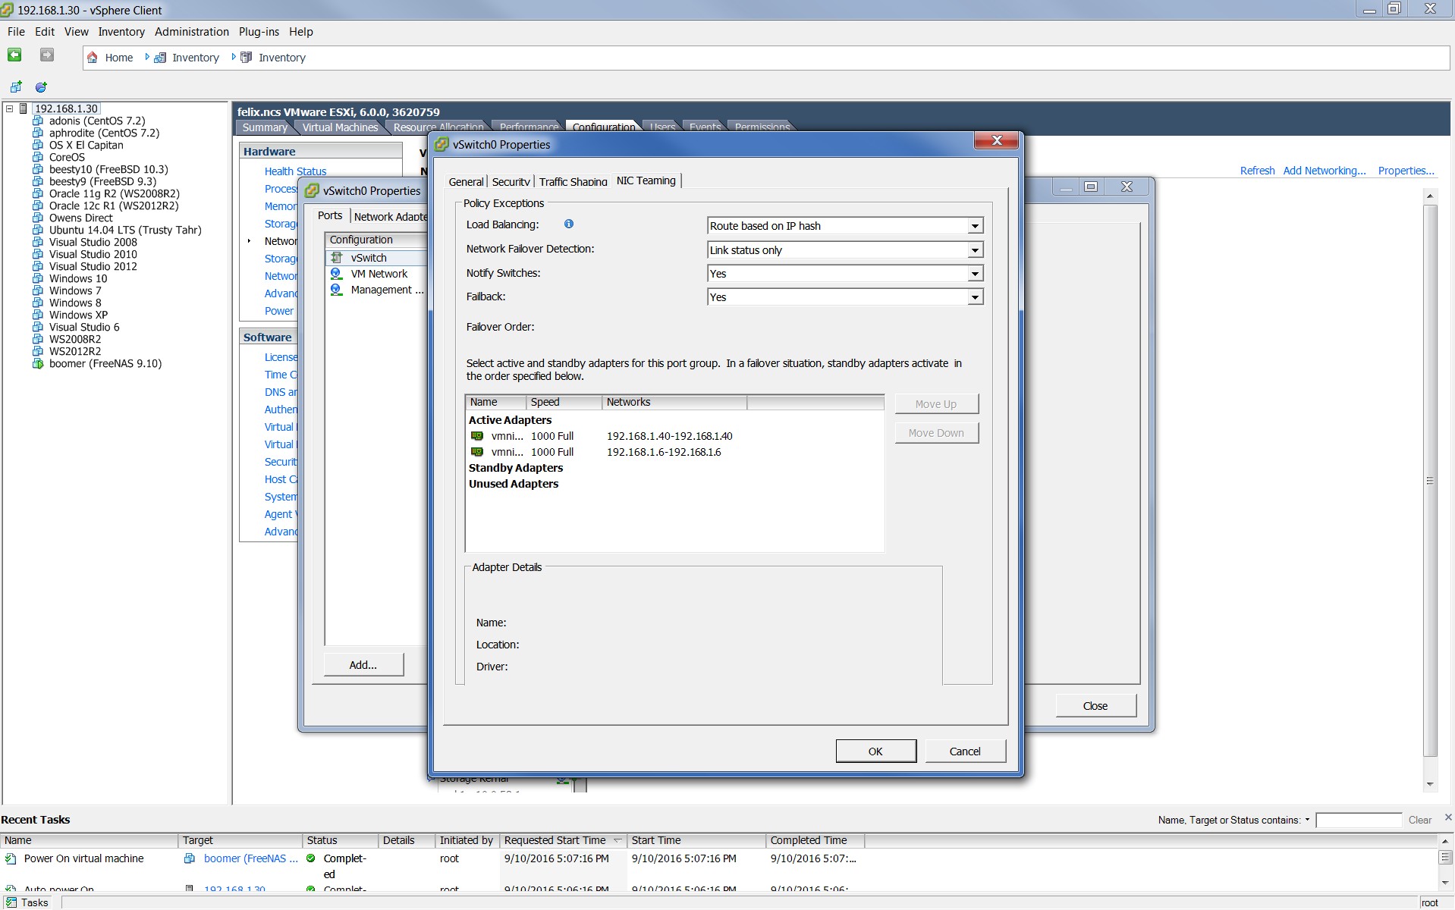This screenshot has height=910, width=1455.
Task: Select Windows 7 in inventory tree
Action: pyautogui.click(x=75, y=290)
